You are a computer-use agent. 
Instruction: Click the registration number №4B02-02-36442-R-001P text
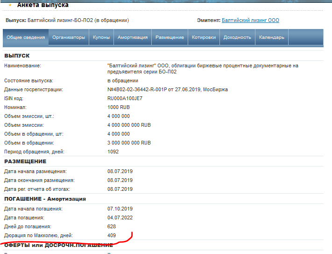pyautogui.click(x=137, y=89)
